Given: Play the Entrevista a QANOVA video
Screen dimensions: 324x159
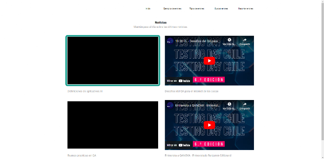Looking at the screenshot, I should pyautogui.click(x=209, y=125).
